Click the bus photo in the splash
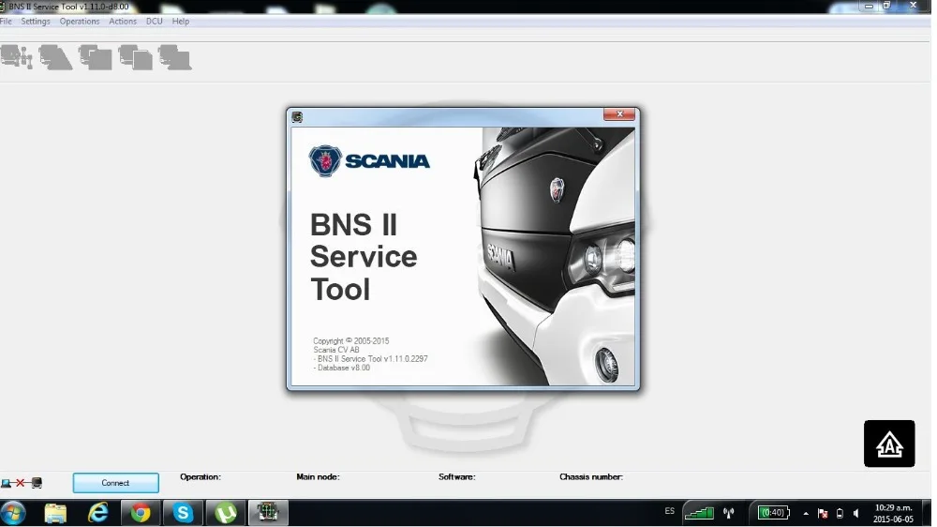This screenshot has height=527, width=937. tap(555, 256)
